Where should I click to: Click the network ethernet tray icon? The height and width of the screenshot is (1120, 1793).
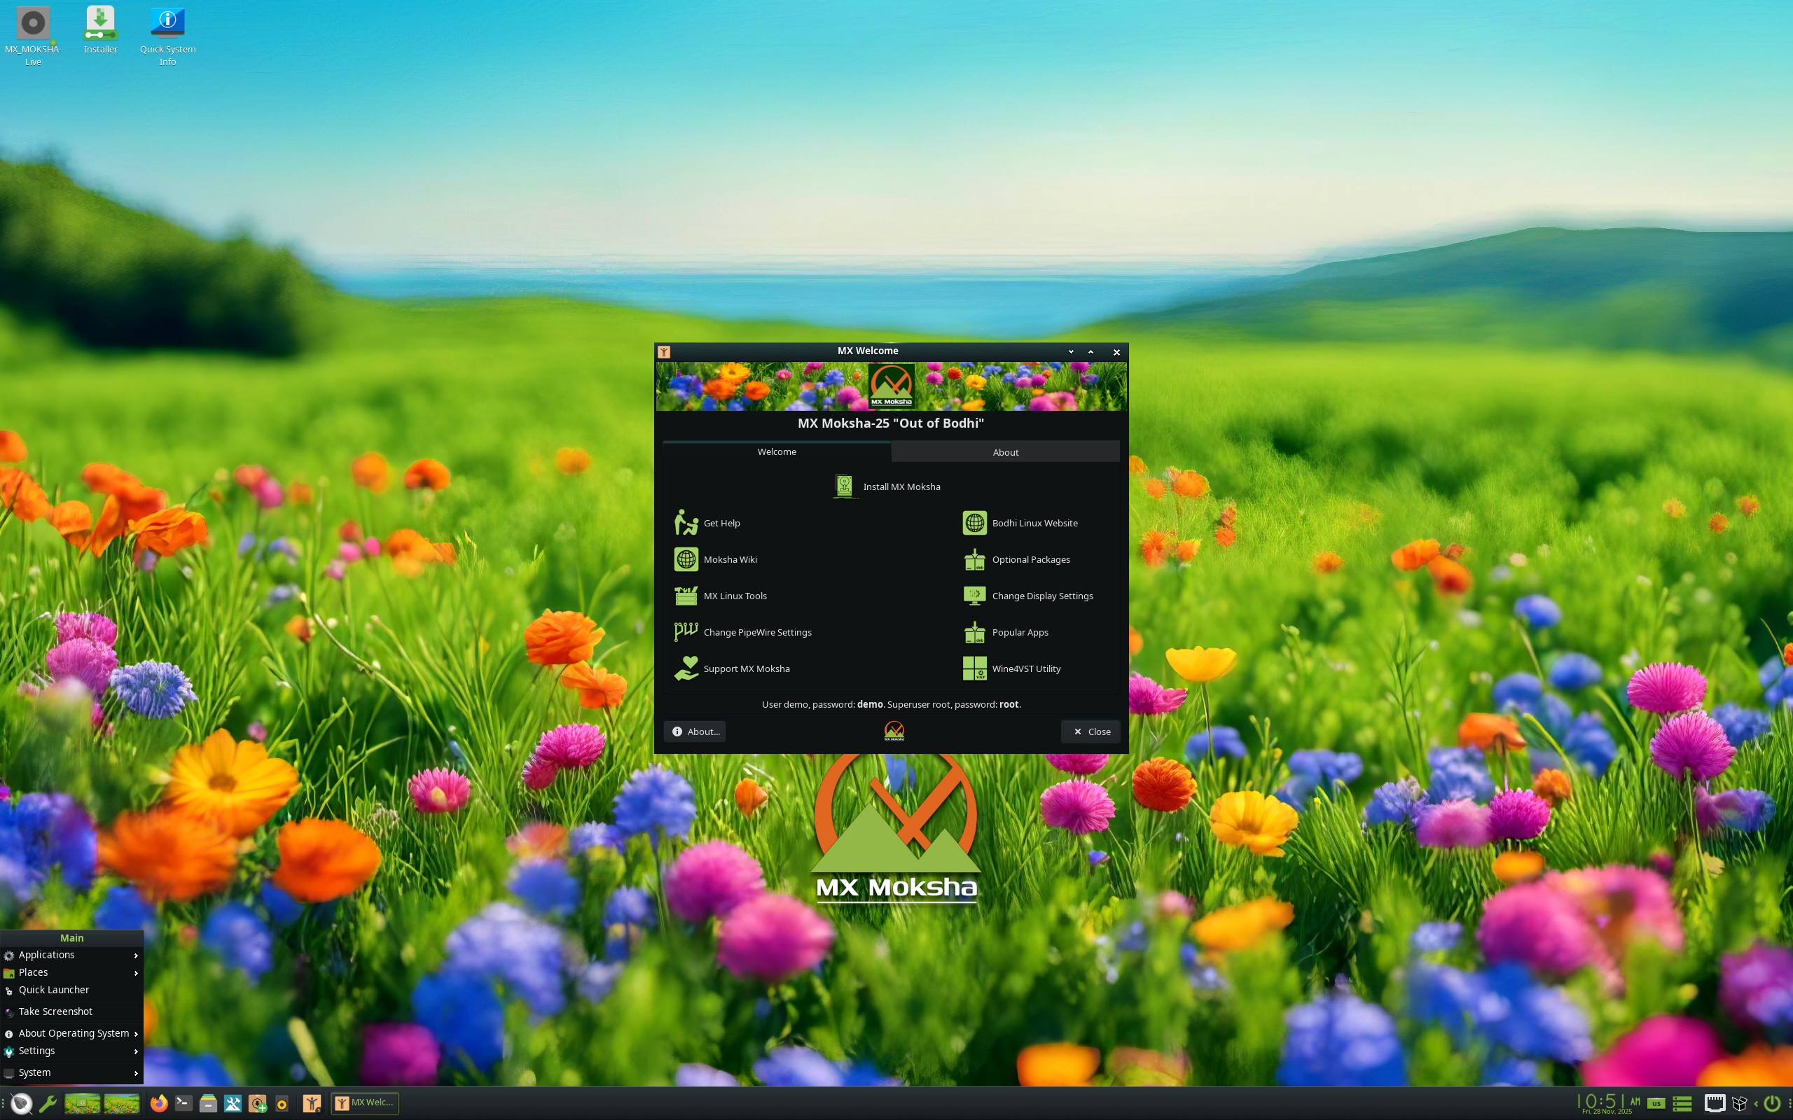pyautogui.click(x=1715, y=1103)
